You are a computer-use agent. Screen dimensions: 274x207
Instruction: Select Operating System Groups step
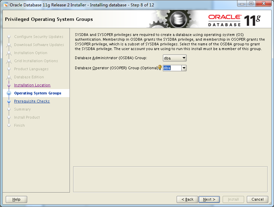coord(38,93)
